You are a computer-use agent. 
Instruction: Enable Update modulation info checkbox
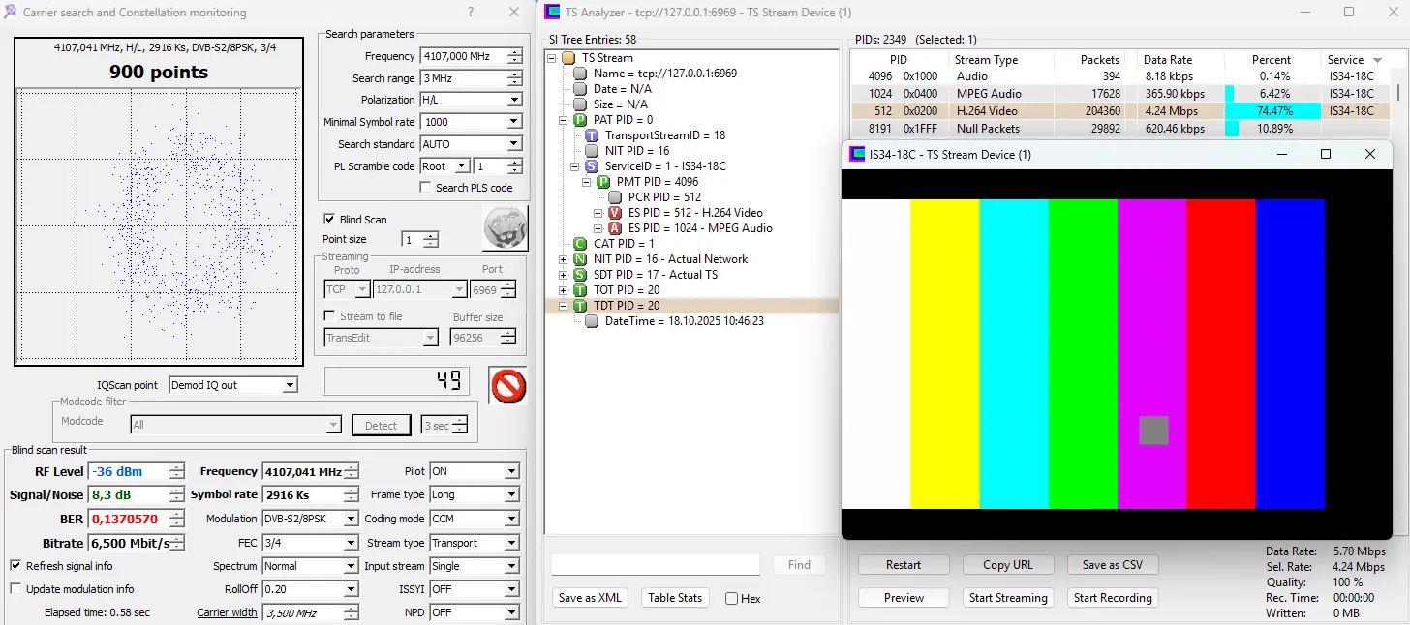coord(15,589)
